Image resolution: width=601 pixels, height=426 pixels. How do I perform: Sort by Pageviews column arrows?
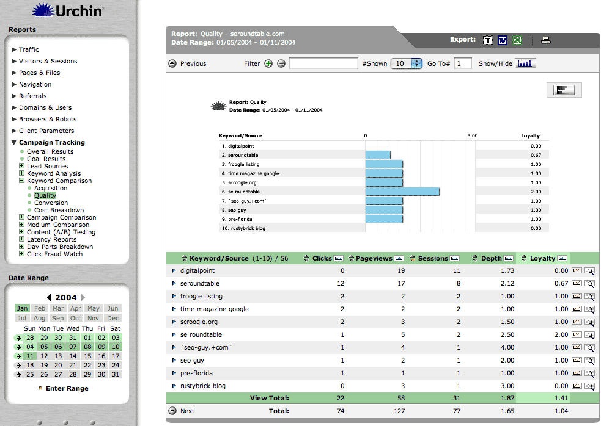351,258
